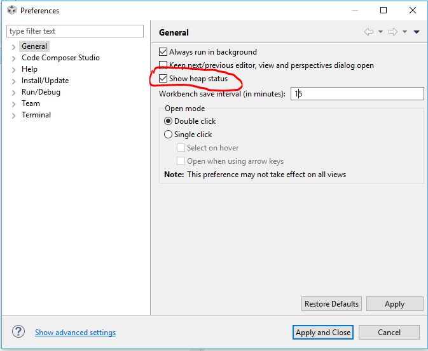The image size is (428, 351).
Task: Open the back history dropdown arrow
Action: (x=380, y=32)
